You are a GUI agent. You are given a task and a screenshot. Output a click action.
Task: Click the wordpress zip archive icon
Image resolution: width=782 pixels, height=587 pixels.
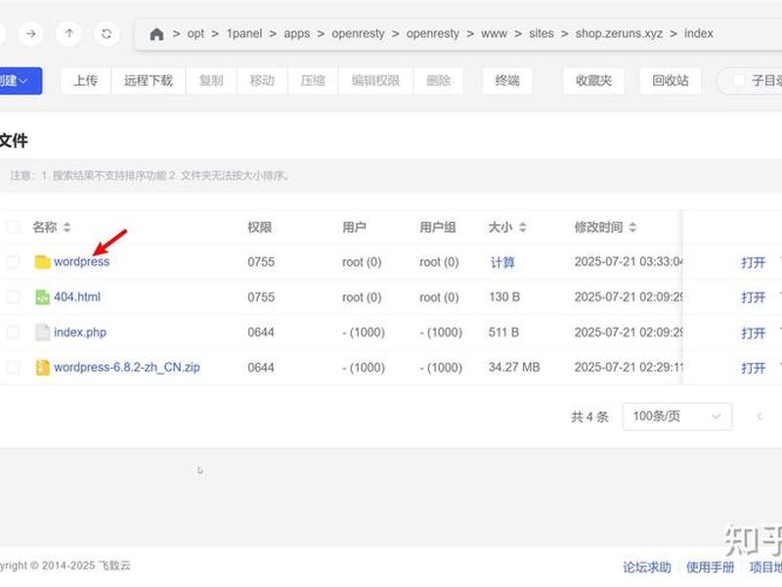(x=42, y=368)
